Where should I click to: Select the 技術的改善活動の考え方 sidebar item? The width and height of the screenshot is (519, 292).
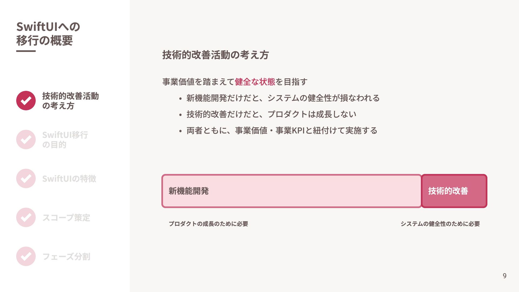point(70,101)
